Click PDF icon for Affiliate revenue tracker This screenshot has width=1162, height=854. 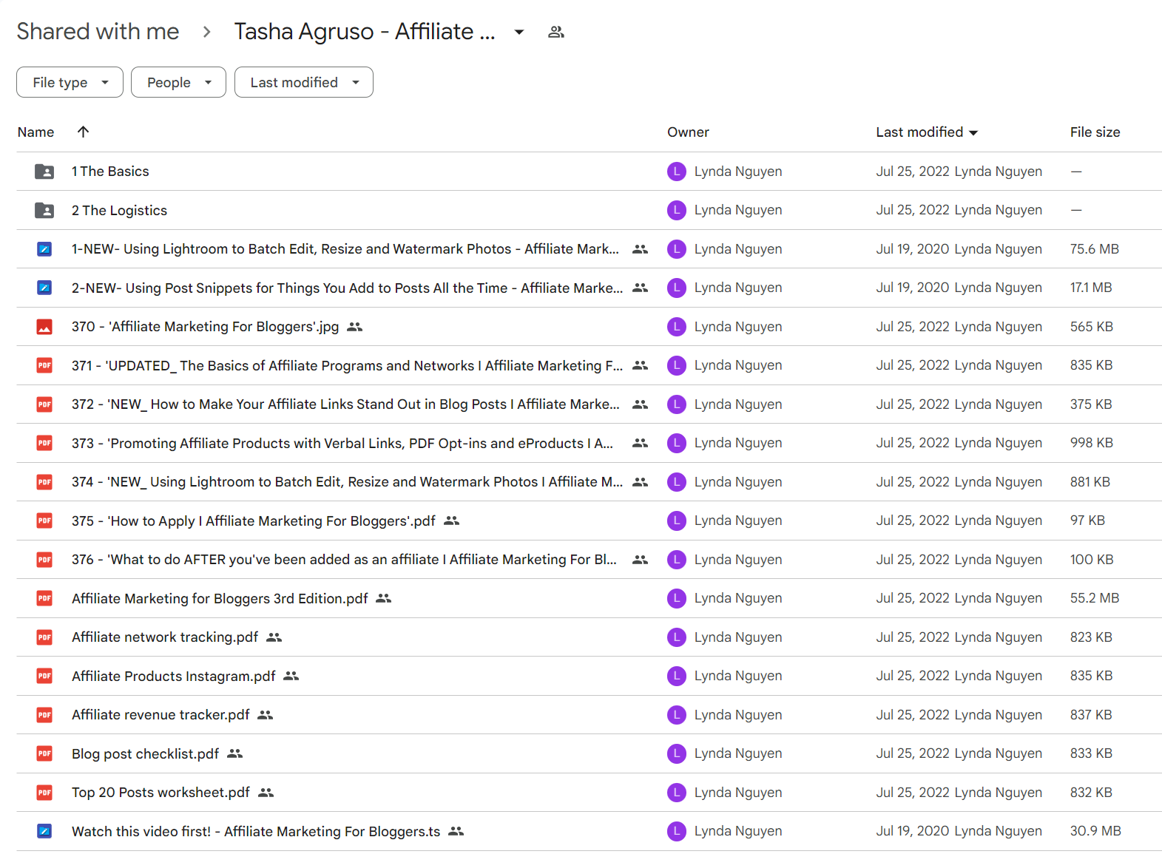[44, 715]
